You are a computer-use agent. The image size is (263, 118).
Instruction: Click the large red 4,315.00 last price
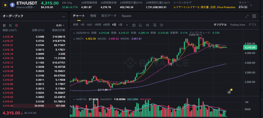coord(11,113)
